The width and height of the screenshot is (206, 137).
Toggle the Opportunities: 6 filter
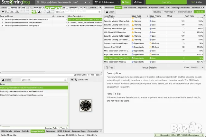(185, 12)
